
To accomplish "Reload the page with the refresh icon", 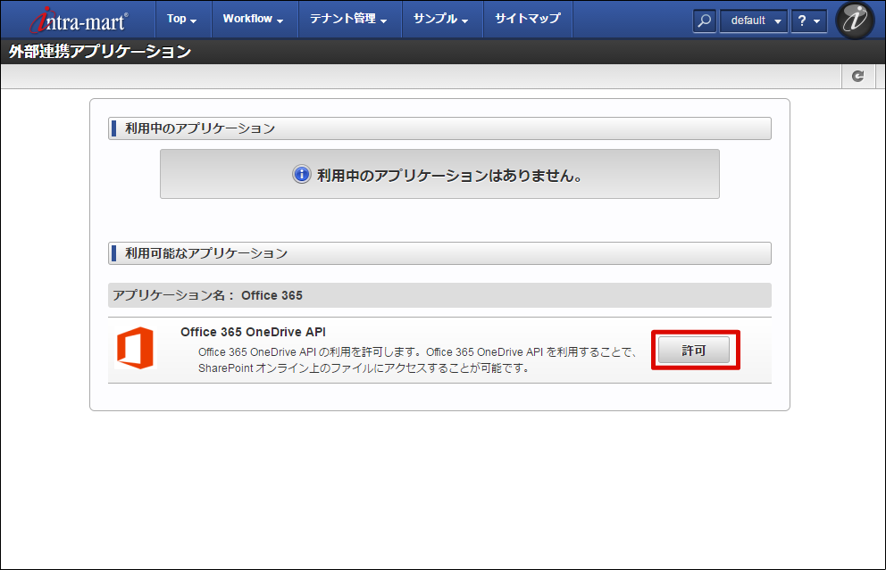I will pyautogui.click(x=857, y=76).
